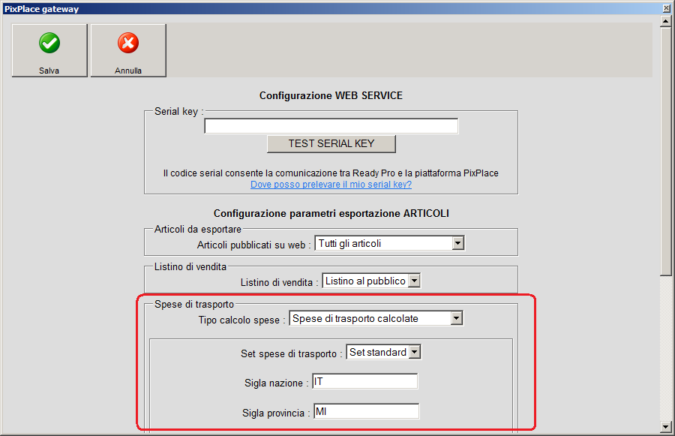Viewport: 675px width, 436px height.
Task: Click the vertical scrollbar up arrow
Action: click(666, 22)
